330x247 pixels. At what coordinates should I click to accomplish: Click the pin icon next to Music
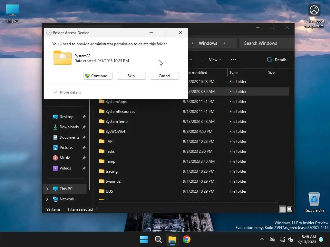pyautogui.click(x=84, y=158)
